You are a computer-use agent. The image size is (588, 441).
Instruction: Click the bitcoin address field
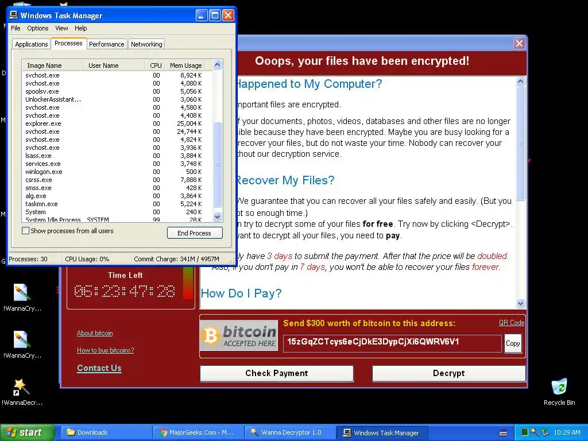(392, 343)
